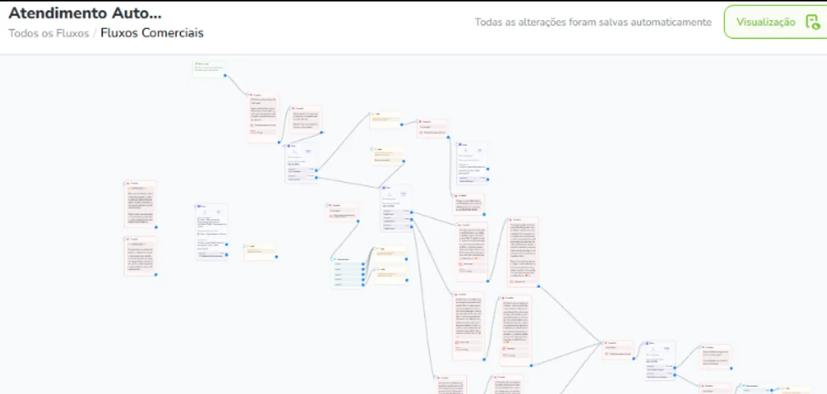
Task: Click the green start node's blue output connector
Action: [x=225, y=76]
